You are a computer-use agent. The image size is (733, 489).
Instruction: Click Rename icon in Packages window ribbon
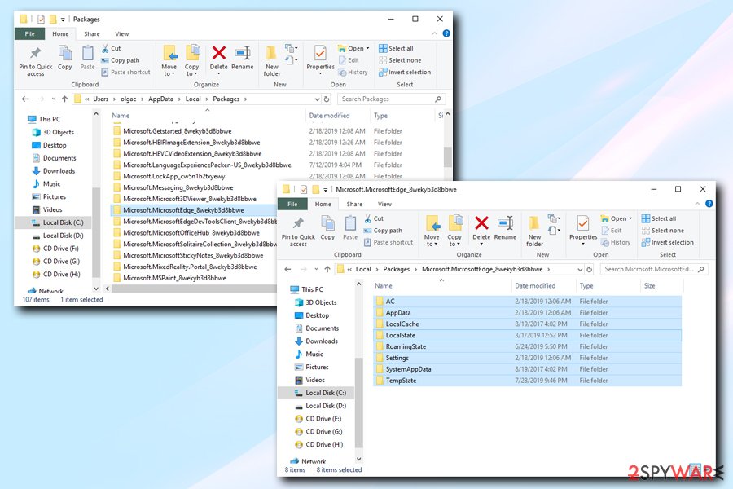[243, 53]
